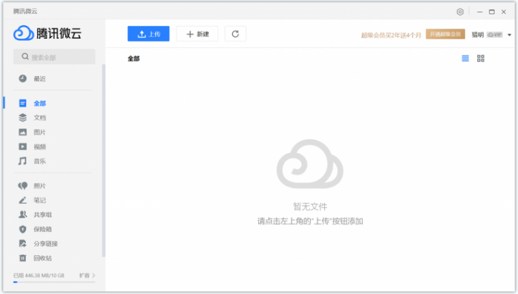Open 分享链接 shared links item
Viewport: 518px width, 294px height.
pos(45,244)
